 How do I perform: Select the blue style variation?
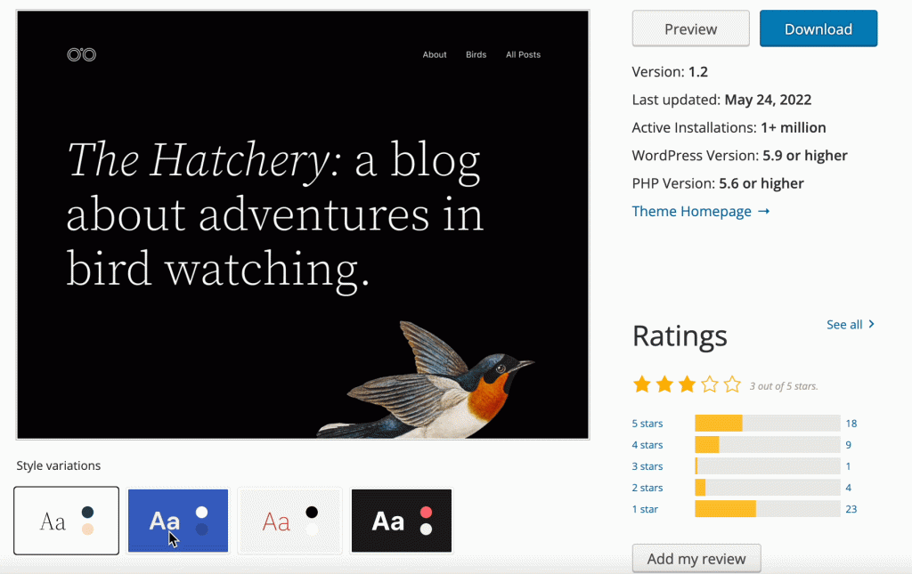click(178, 521)
